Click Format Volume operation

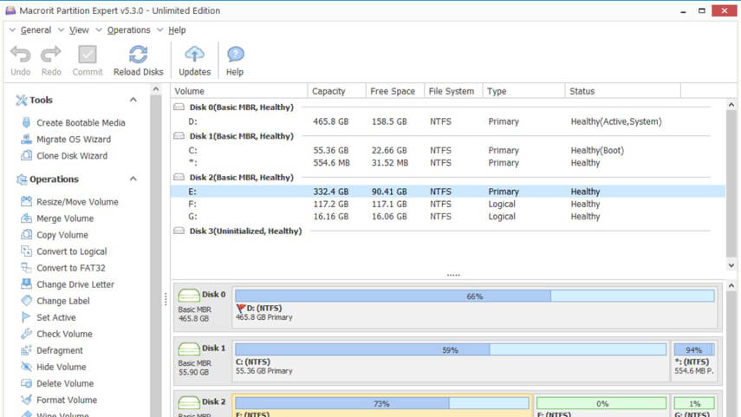[x=66, y=401]
